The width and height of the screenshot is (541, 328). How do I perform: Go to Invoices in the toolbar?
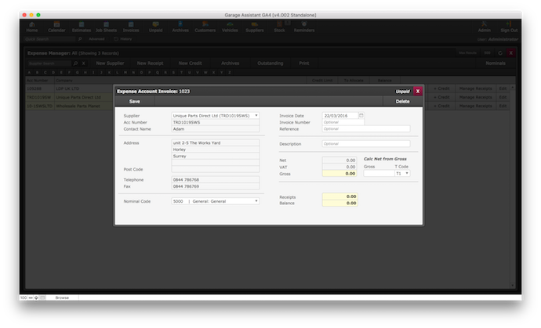pos(130,27)
